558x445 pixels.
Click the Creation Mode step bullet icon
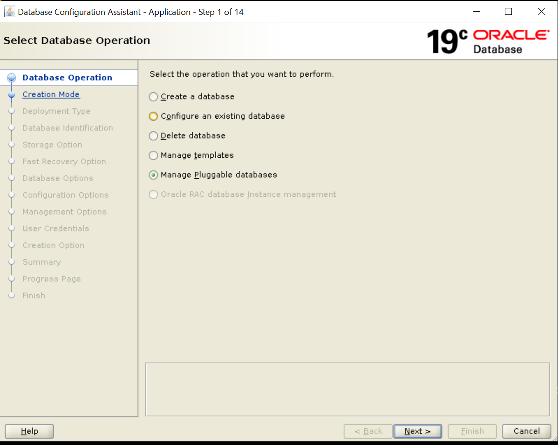(11, 94)
